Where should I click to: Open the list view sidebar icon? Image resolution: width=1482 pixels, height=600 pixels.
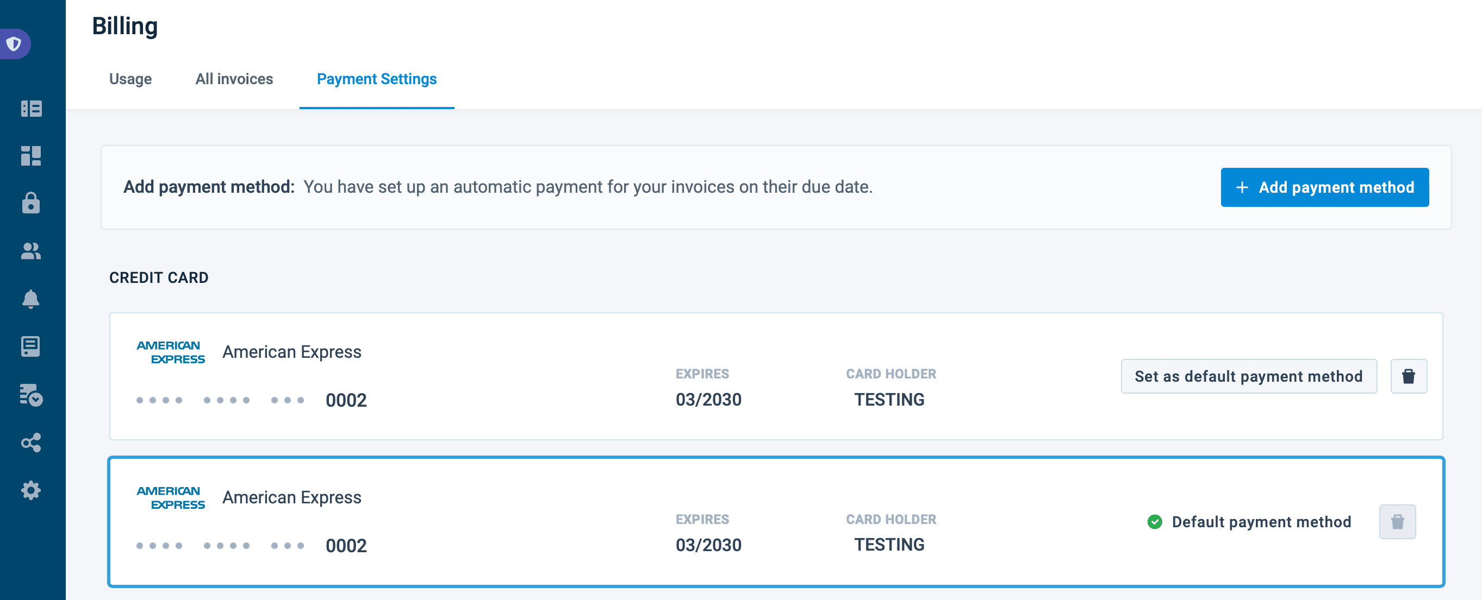[x=31, y=109]
